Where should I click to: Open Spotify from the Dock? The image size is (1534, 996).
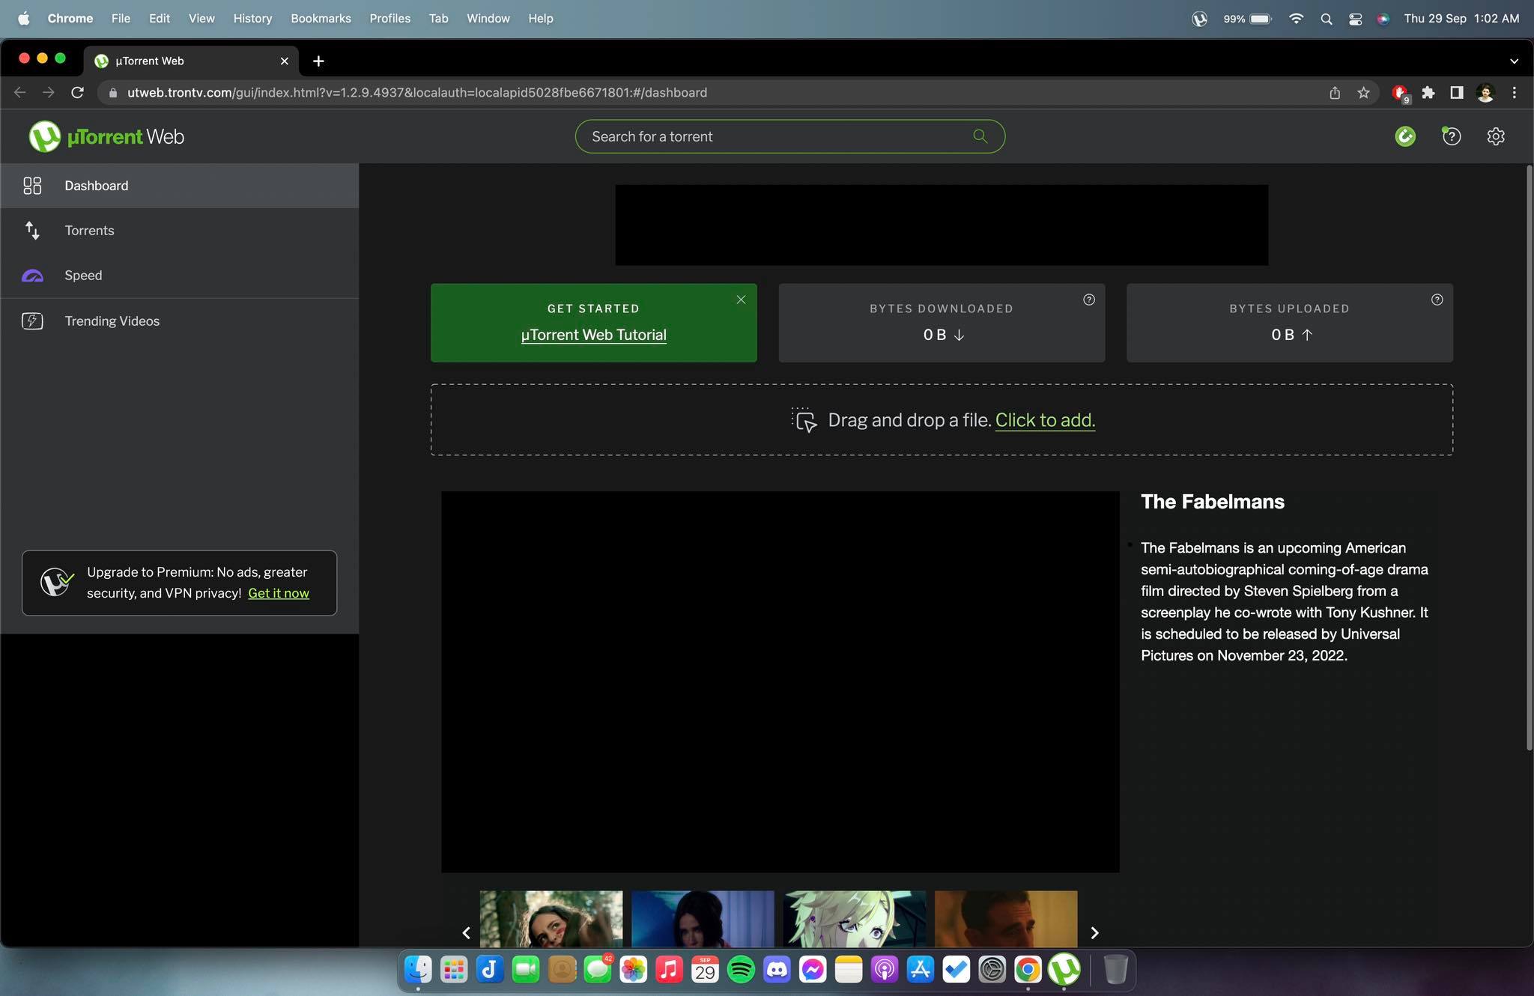741,969
